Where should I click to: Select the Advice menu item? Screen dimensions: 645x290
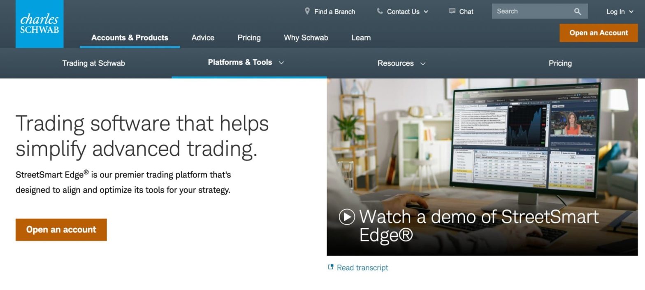[x=203, y=37]
